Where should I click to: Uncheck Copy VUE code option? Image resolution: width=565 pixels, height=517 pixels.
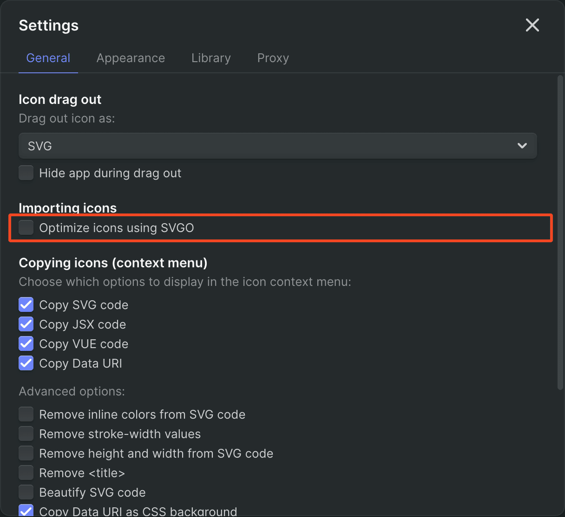[x=26, y=344]
